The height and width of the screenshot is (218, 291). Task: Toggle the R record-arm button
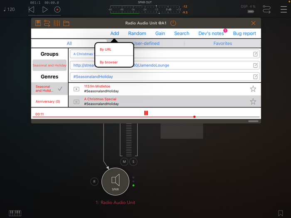(94, 181)
